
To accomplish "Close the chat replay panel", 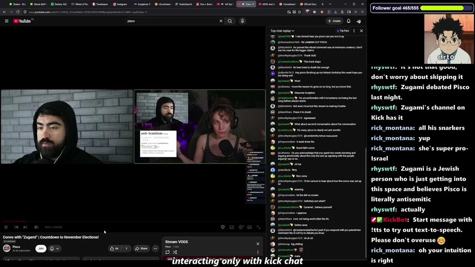I will point(361,31).
